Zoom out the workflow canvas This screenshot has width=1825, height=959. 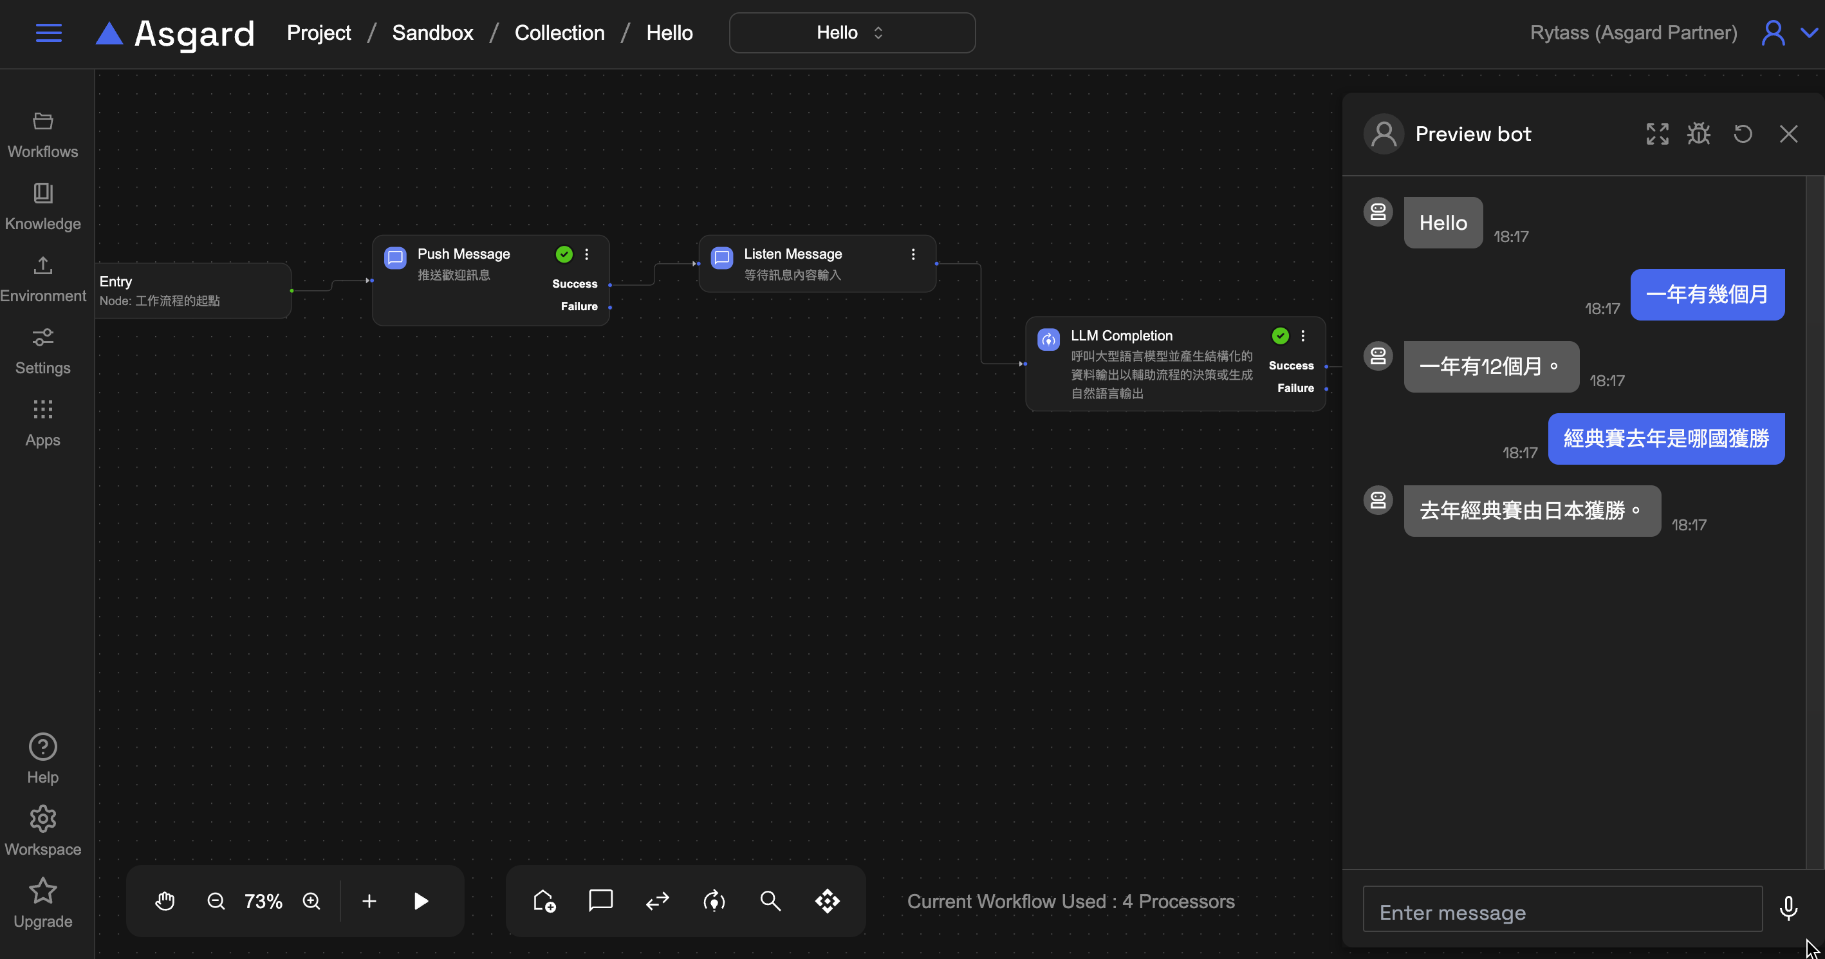point(216,901)
